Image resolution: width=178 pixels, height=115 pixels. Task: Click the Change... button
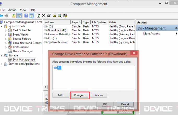[x=79, y=95]
